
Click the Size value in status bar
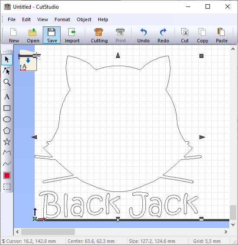[152, 241]
